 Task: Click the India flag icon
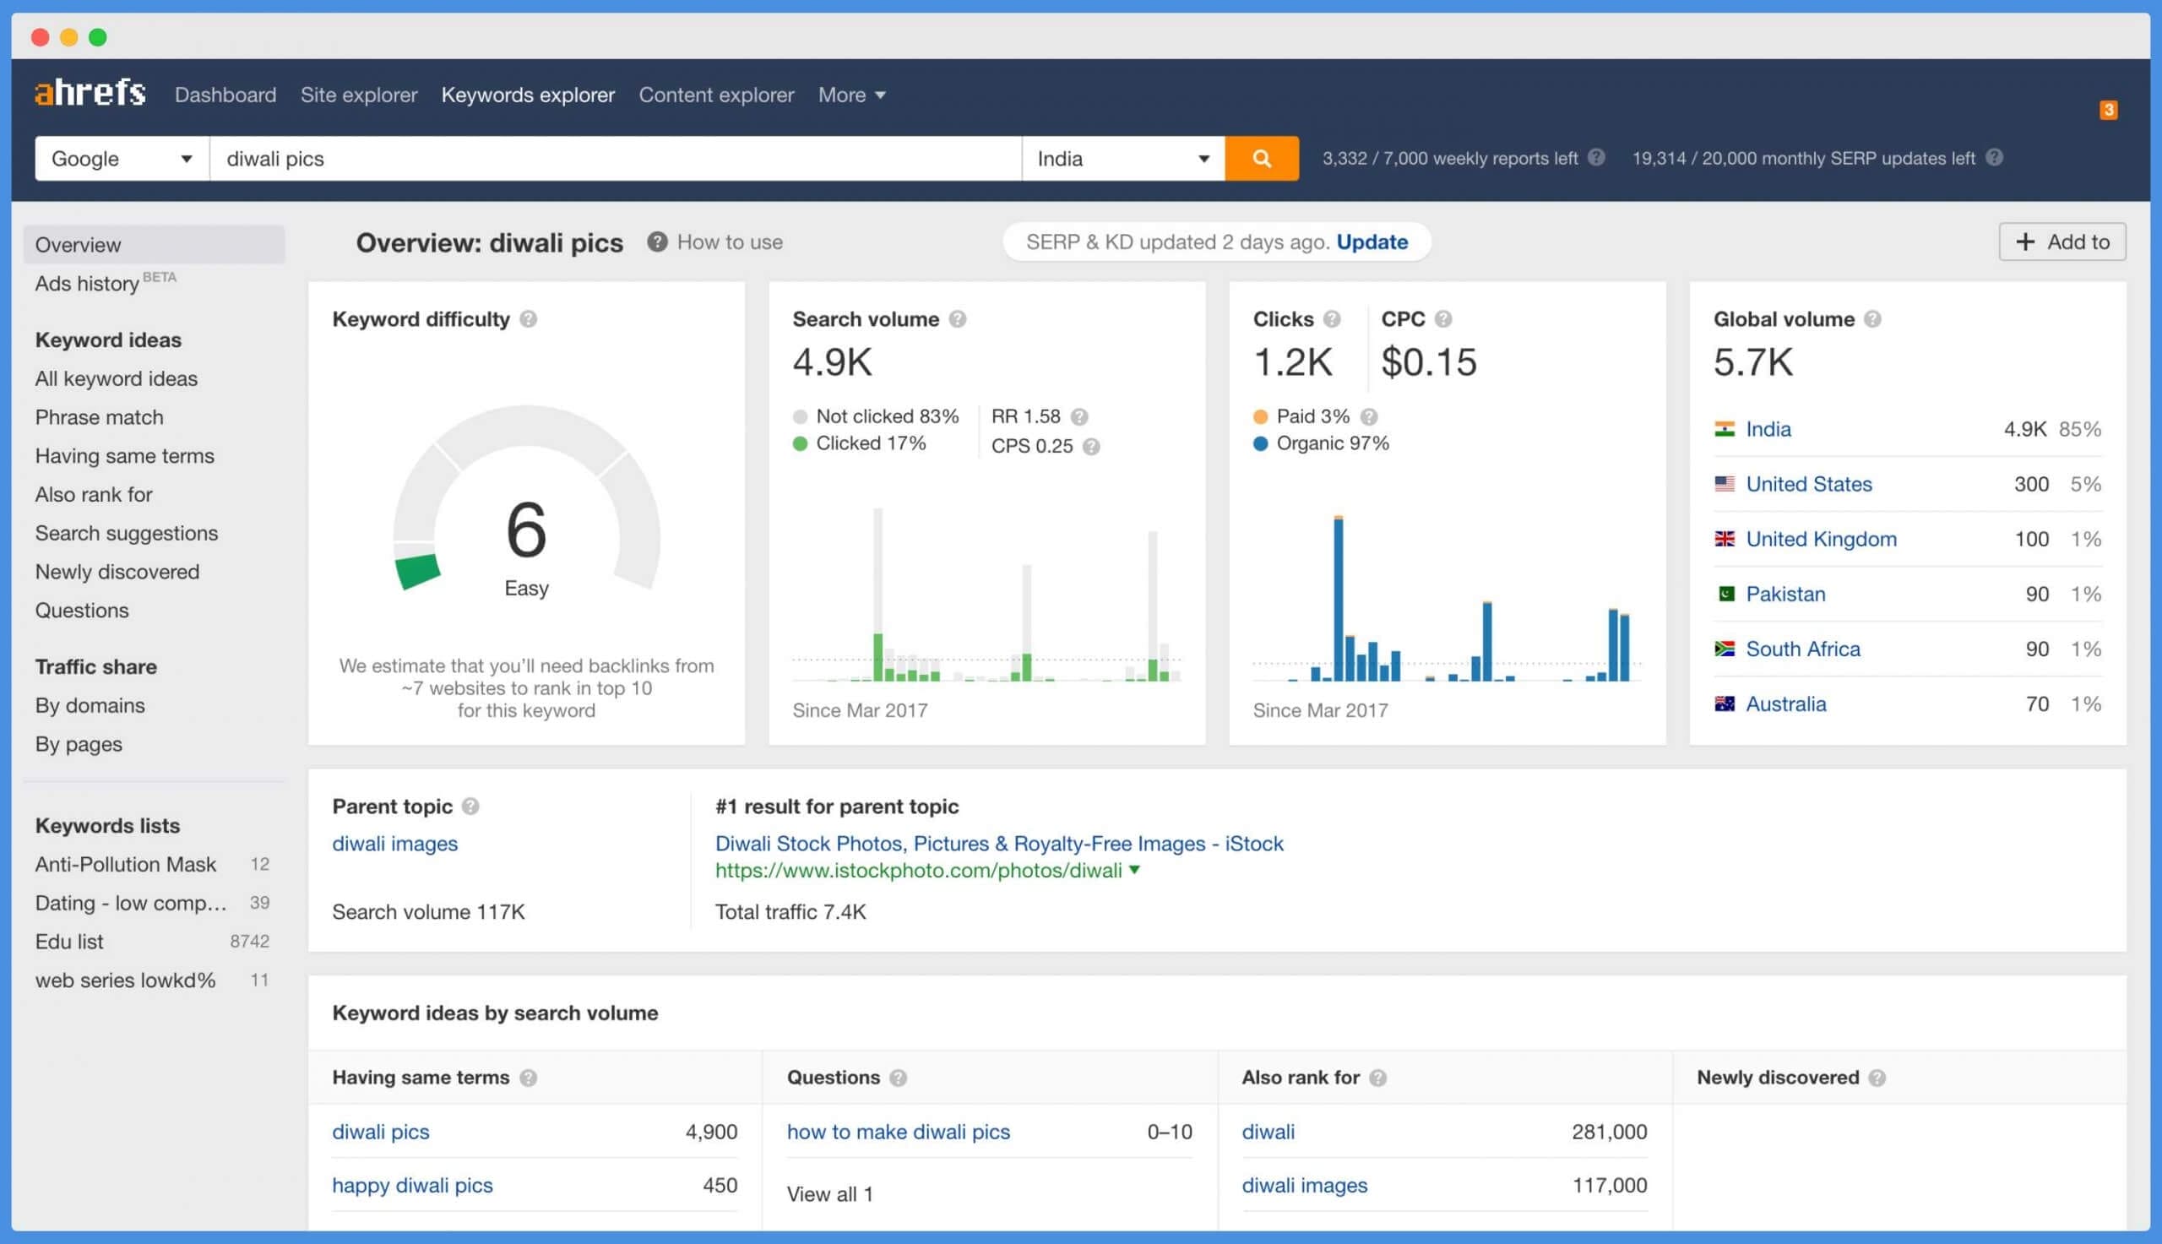click(1724, 429)
